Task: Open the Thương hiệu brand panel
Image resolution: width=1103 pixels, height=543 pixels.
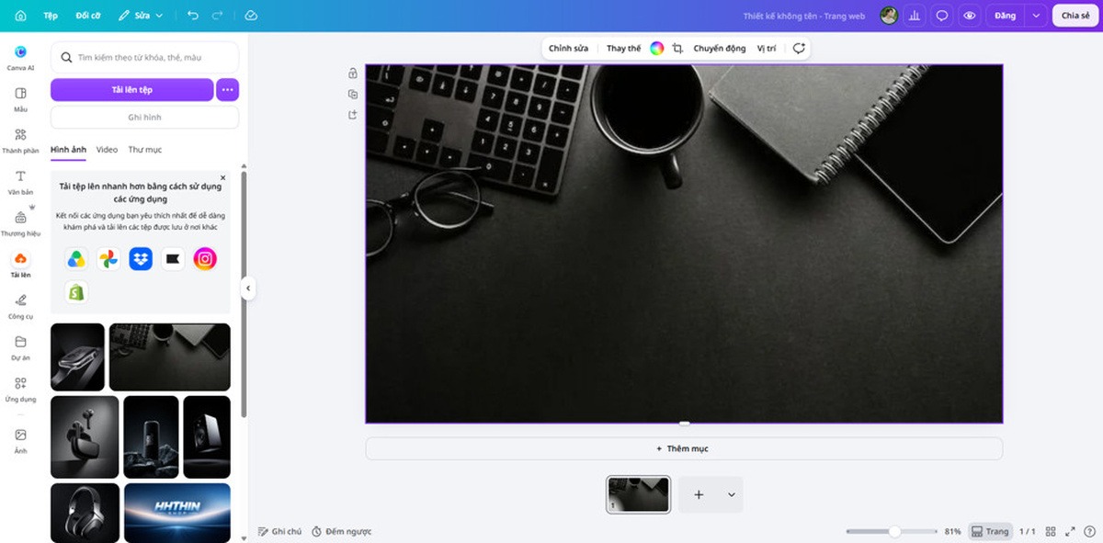Action: tap(20, 223)
